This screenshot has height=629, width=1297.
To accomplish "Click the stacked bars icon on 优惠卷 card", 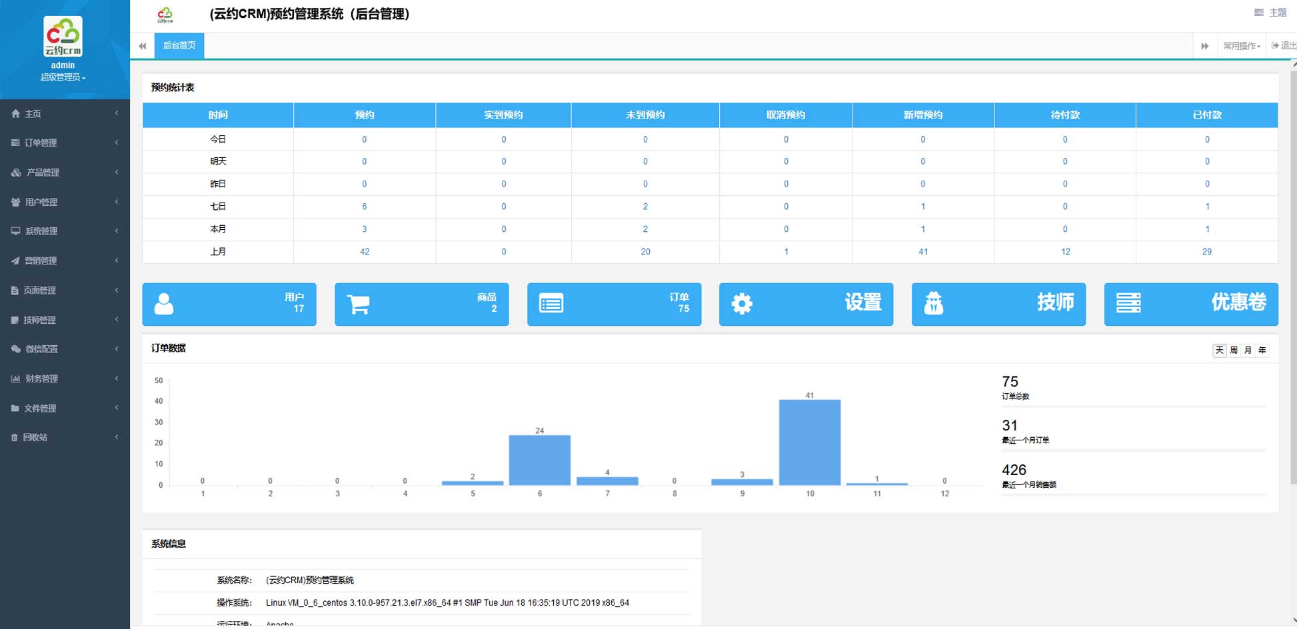I will (x=1128, y=303).
